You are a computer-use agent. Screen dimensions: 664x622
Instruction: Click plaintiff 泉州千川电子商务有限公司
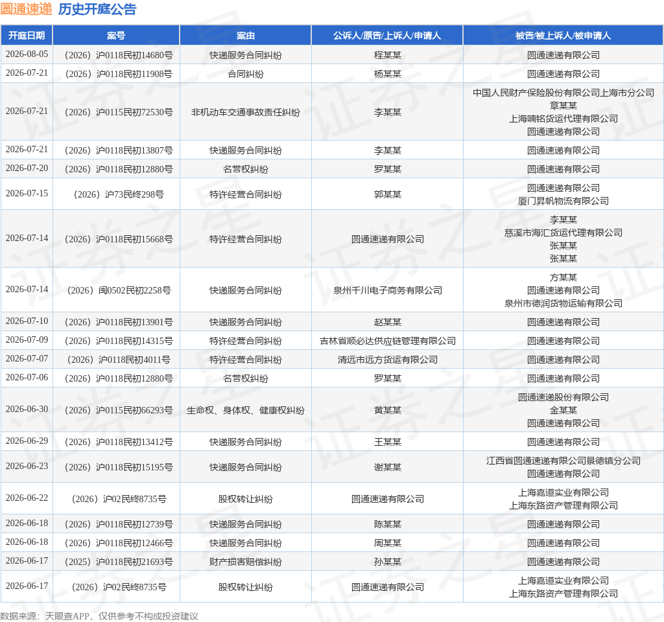click(x=388, y=291)
